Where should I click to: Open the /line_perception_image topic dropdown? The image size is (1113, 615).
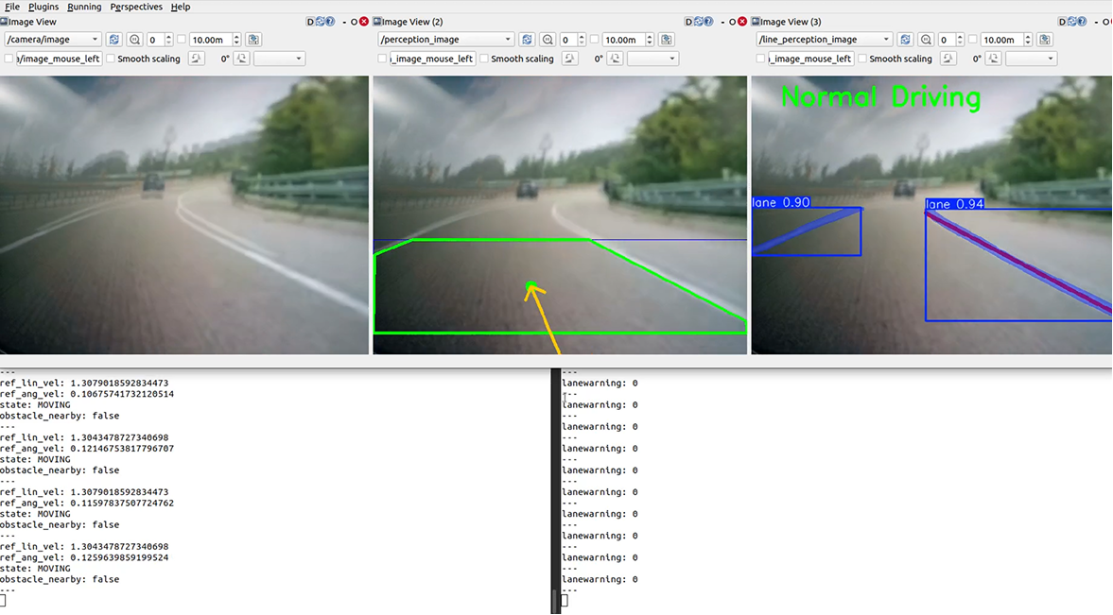[824, 40]
